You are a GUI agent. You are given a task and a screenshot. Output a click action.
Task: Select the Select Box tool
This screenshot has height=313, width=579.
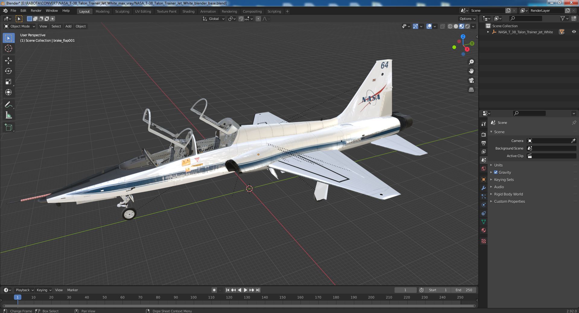click(8, 38)
